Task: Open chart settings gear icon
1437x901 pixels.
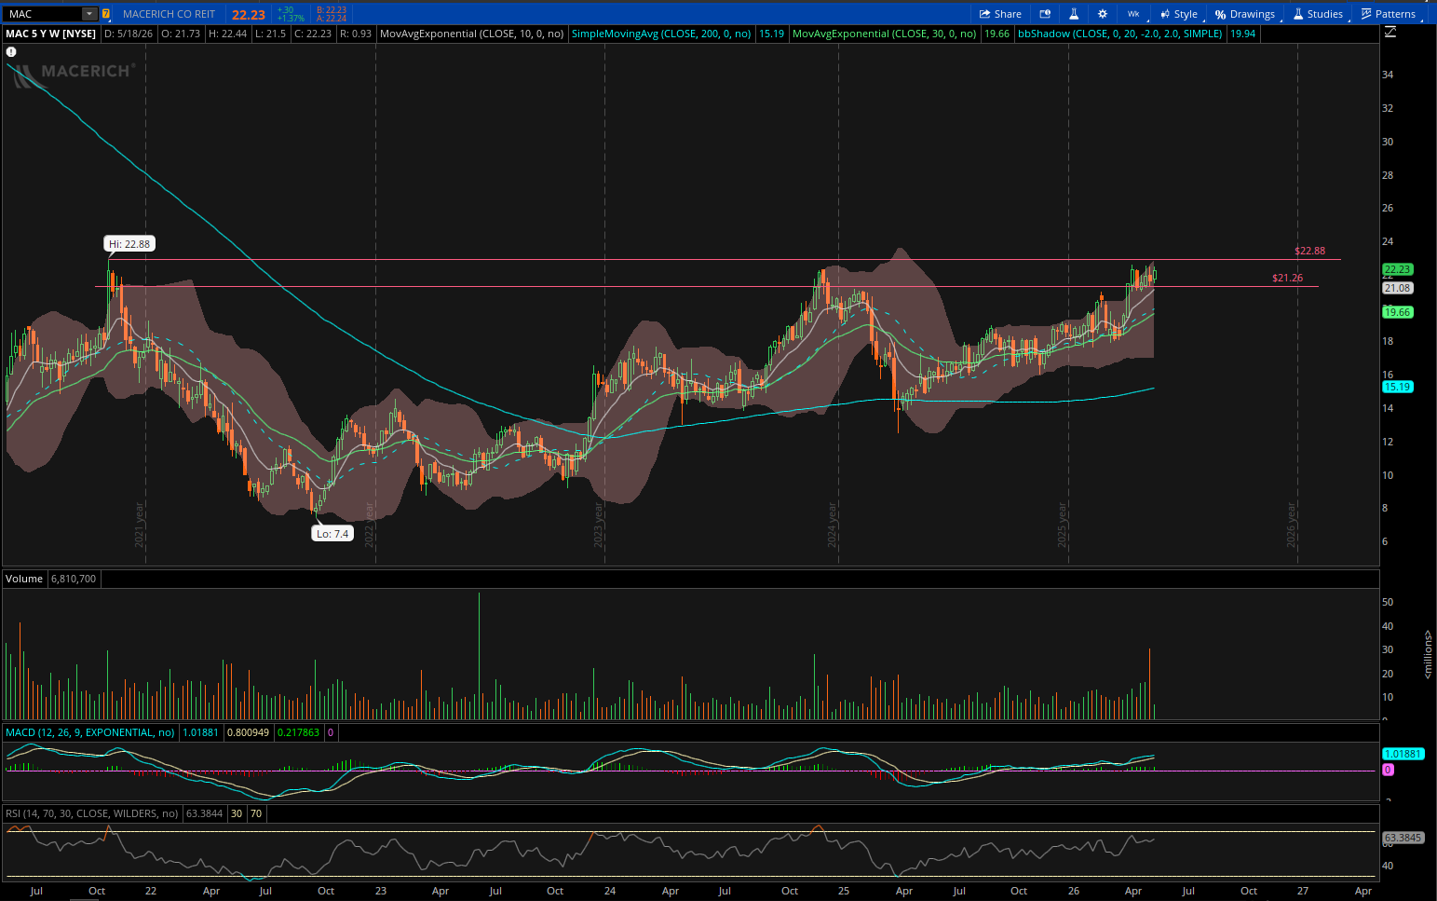Action: pos(1103,14)
